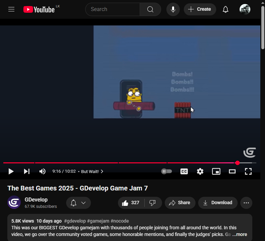
Task: Open the notifications bell in header
Action: coord(225,9)
